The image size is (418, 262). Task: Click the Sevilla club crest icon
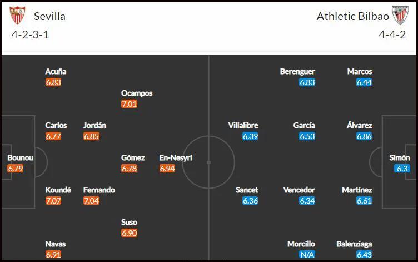coord(17,16)
